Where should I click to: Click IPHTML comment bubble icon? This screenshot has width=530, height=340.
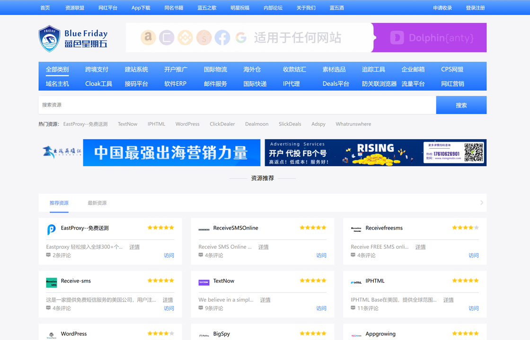pyautogui.click(x=353, y=308)
